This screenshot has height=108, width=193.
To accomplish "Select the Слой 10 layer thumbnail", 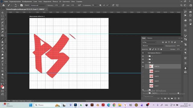I will (x=151, y=71).
